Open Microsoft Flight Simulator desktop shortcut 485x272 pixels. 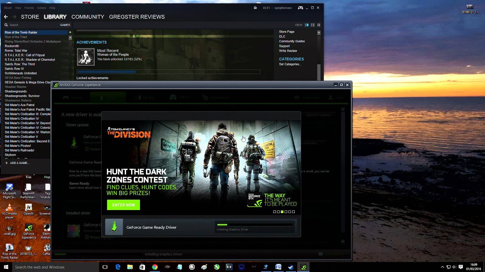(x=9, y=192)
